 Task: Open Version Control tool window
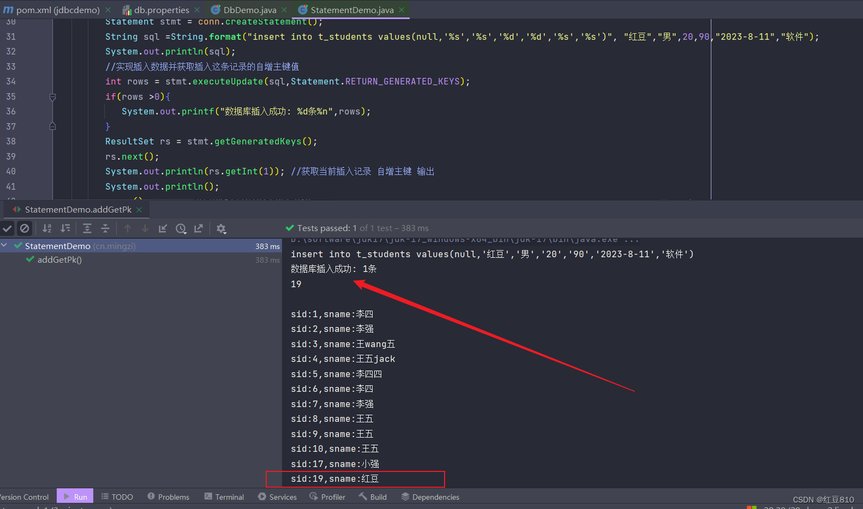[x=25, y=497]
